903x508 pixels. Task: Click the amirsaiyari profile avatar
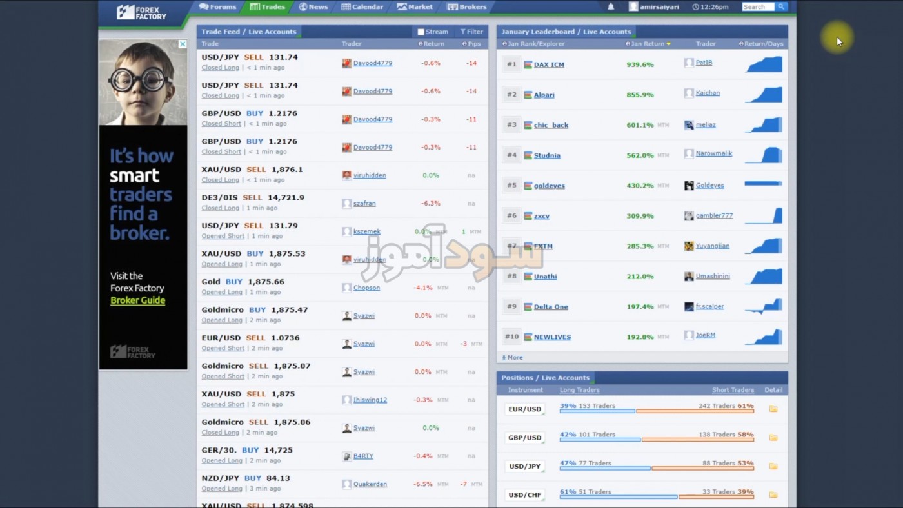(633, 7)
